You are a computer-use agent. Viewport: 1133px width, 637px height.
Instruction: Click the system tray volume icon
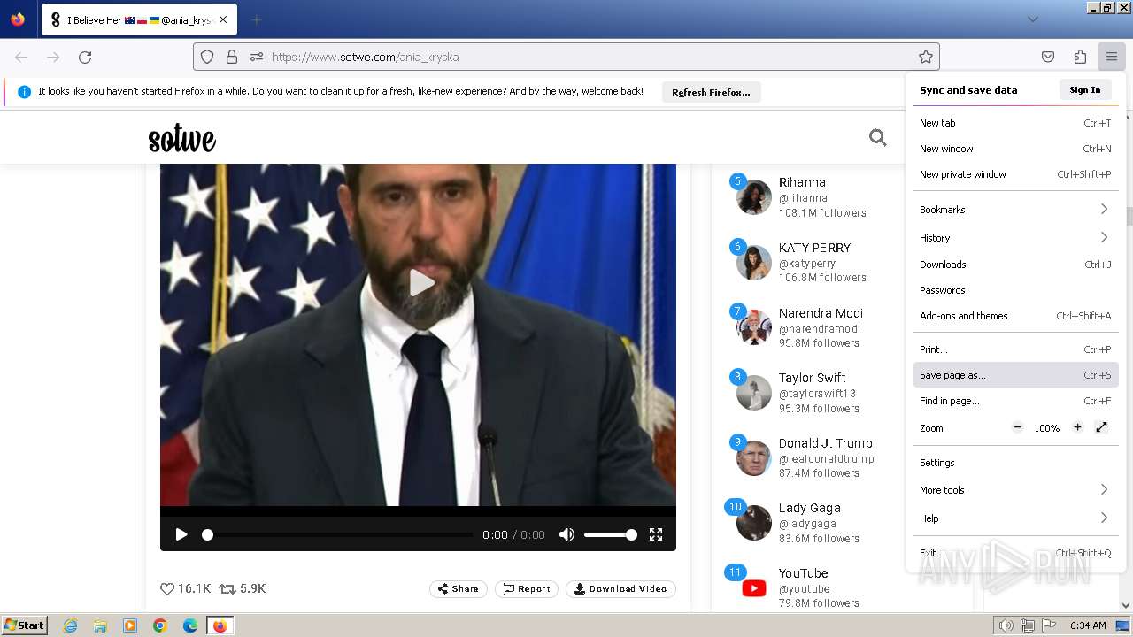[1007, 625]
